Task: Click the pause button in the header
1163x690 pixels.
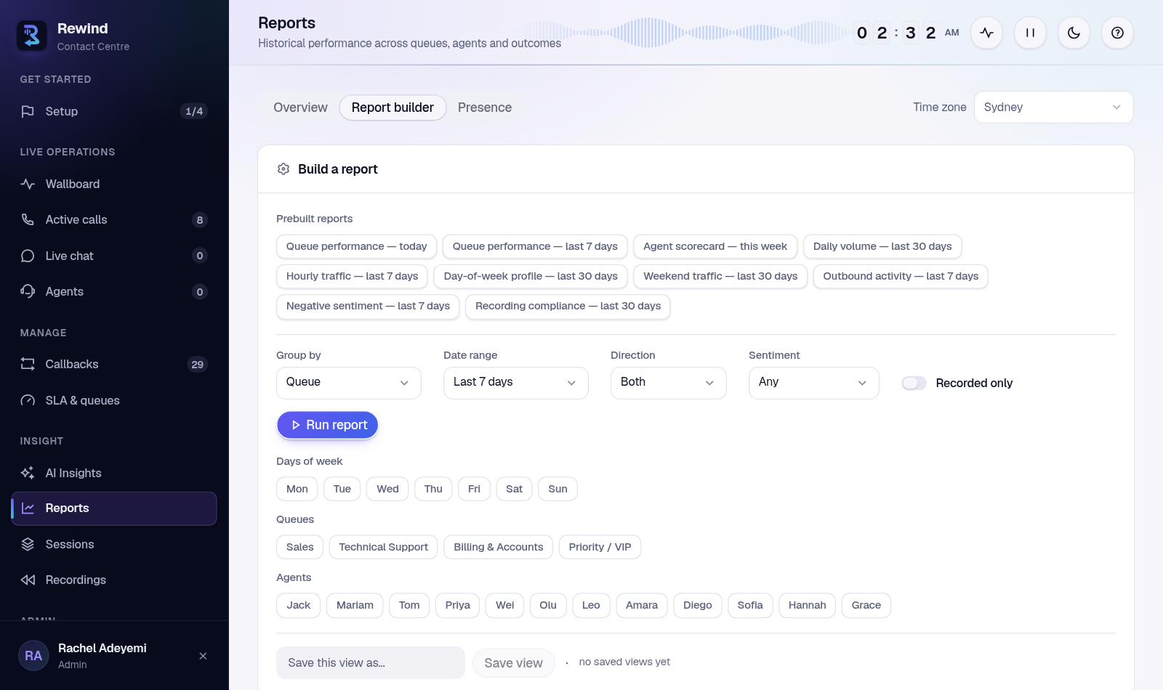Action: [x=1030, y=33]
